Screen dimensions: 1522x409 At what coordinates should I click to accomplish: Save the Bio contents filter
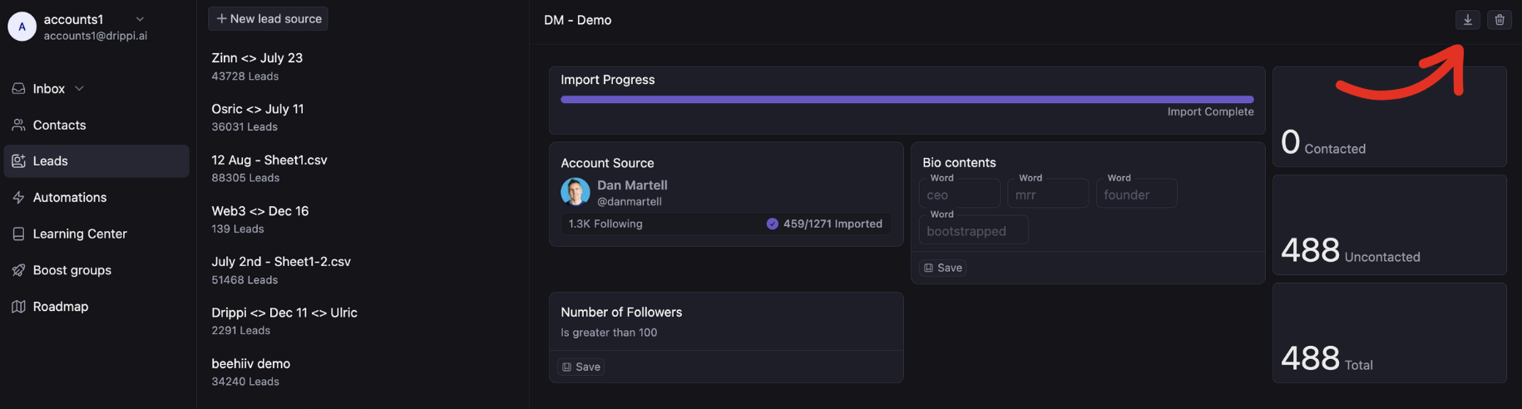click(x=943, y=268)
